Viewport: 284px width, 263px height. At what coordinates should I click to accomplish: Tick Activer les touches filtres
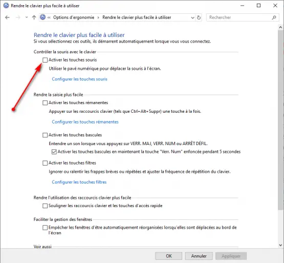45,163
